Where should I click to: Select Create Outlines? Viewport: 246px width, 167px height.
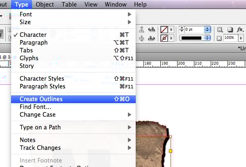click(73, 99)
